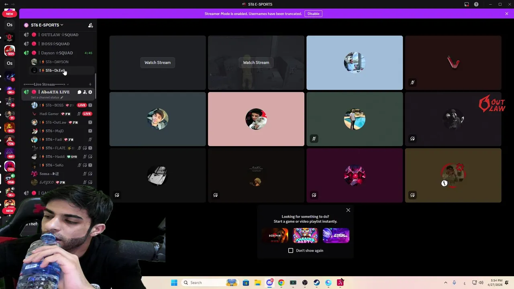The height and width of the screenshot is (289, 514).
Task: Open OBS Studio from the taskbar
Action: pyautogui.click(x=305, y=283)
